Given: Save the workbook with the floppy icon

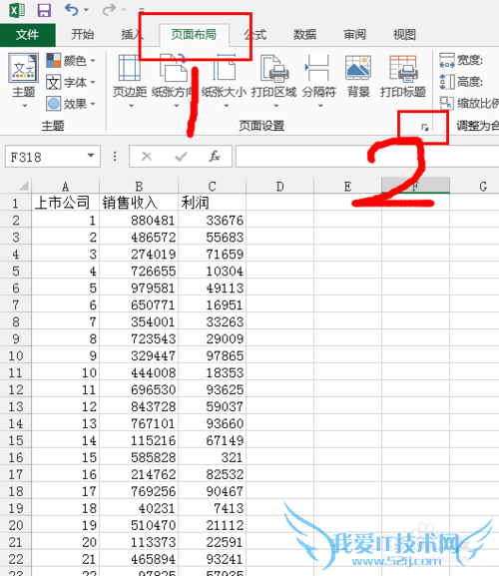Looking at the screenshot, I should click(44, 10).
